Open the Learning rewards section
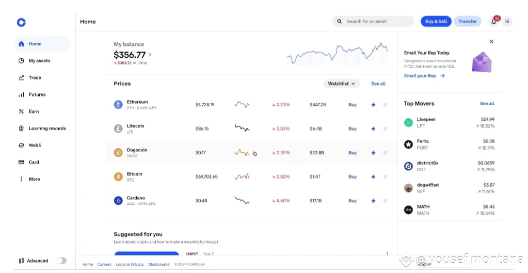 coord(47,129)
